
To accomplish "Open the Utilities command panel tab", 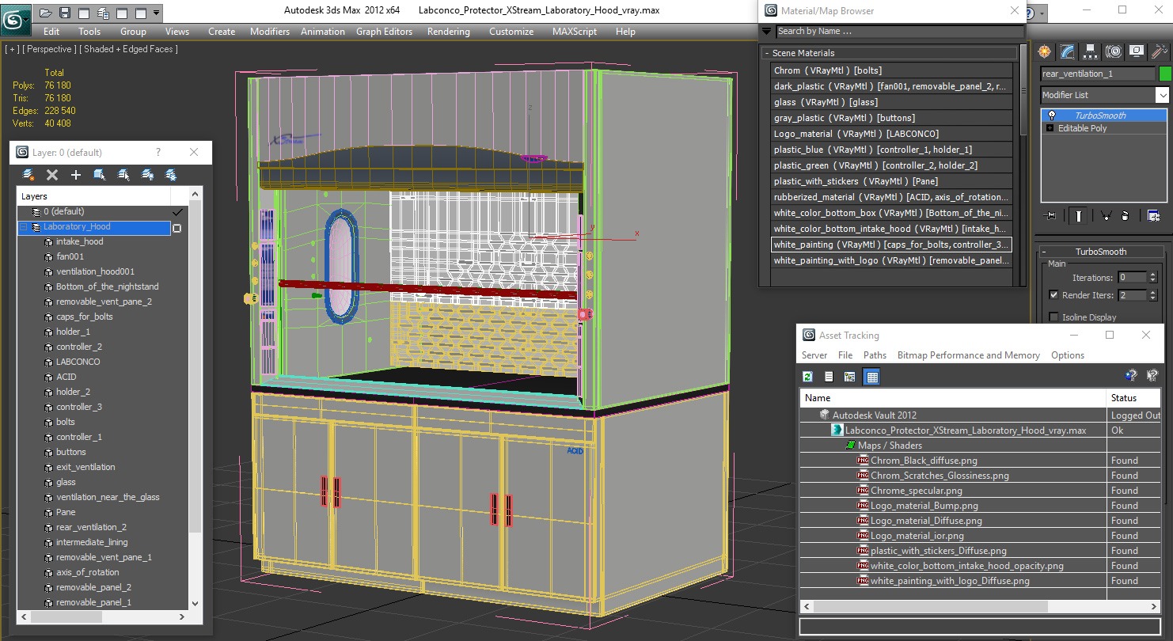I will pyautogui.click(x=1160, y=51).
